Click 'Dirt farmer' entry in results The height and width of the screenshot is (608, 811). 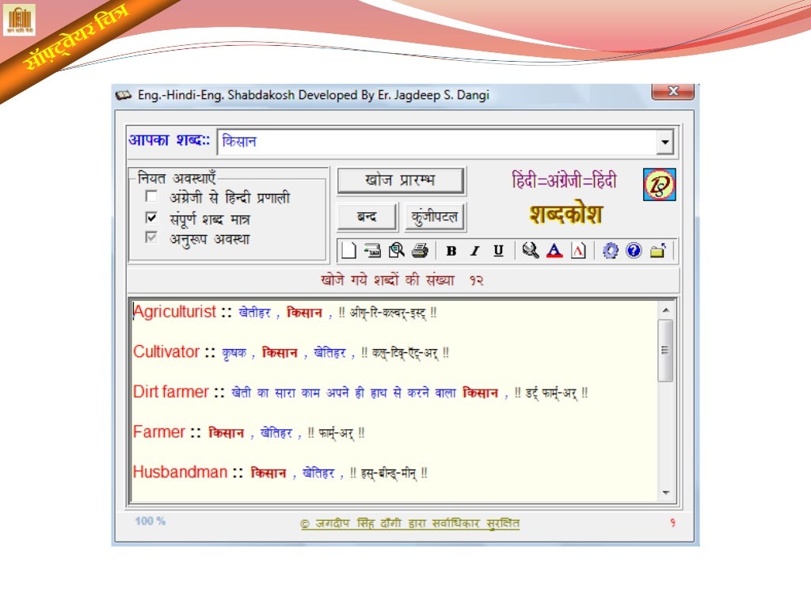click(171, 392)
